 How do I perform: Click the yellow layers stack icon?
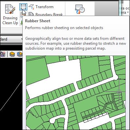(12, 54)
